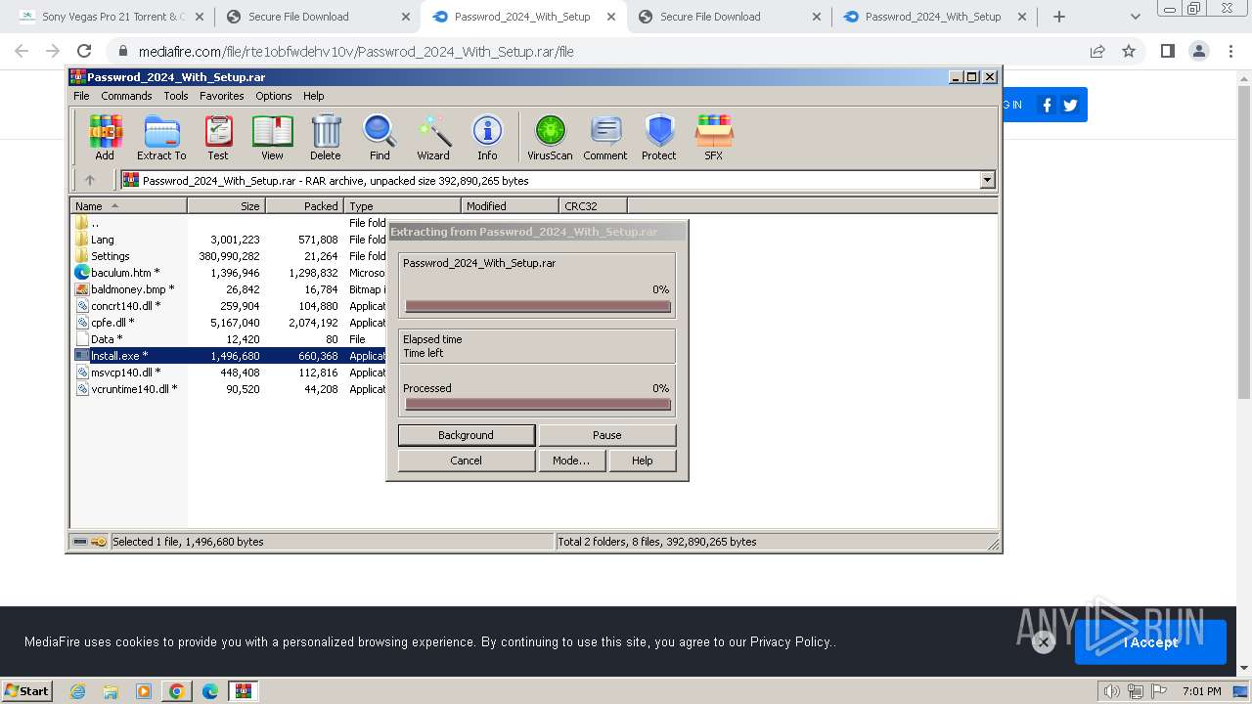Open Chrome from the taskbar
The width and height of the screenshot is (1252, 704).
click(177, 691)
